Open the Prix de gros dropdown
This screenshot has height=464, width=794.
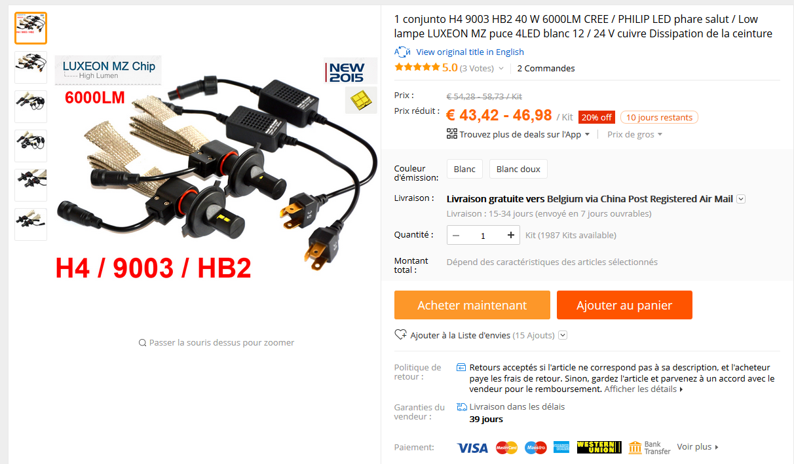pos(635,134)
